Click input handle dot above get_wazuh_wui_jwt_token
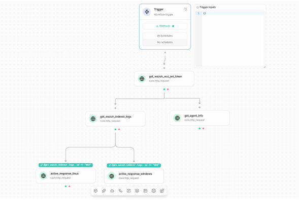 click(164, 68)
